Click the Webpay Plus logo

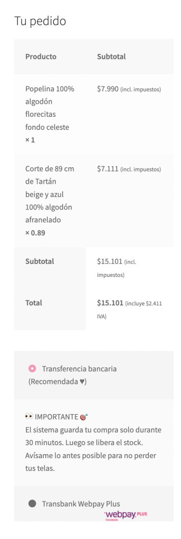click(x=125, y=515)
